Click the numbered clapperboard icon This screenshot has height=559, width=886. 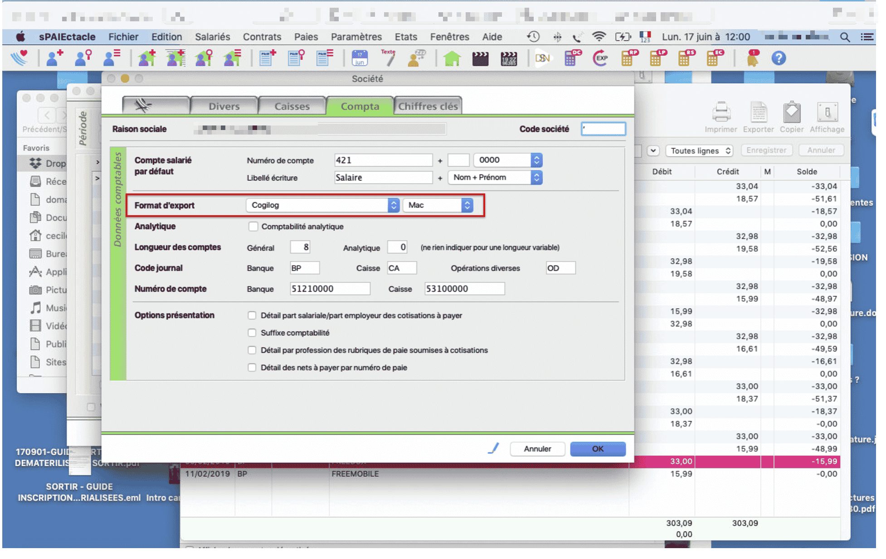coord(509,58)
